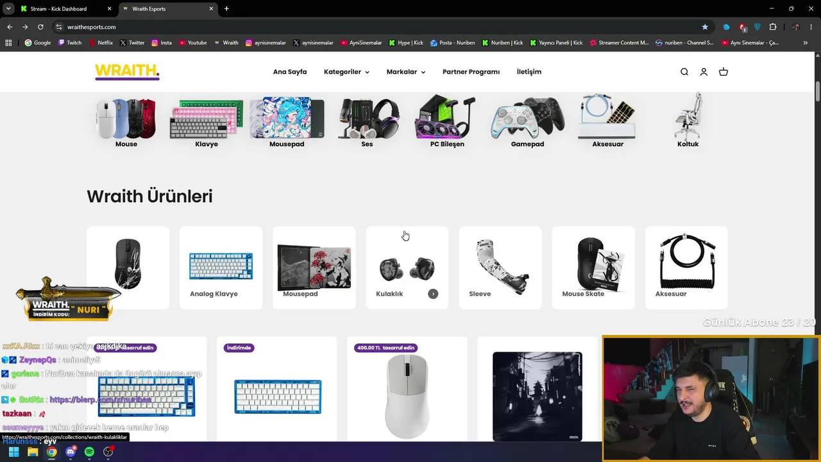The height and width of the screenshot is (462, 821).
Task: Go back with the browser back arrow
Action: click(10, 27)
